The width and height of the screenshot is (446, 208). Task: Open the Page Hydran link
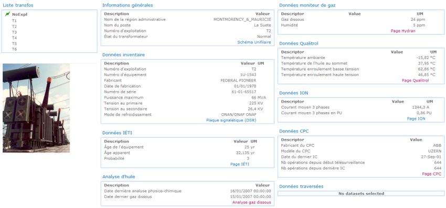point(403,31)
